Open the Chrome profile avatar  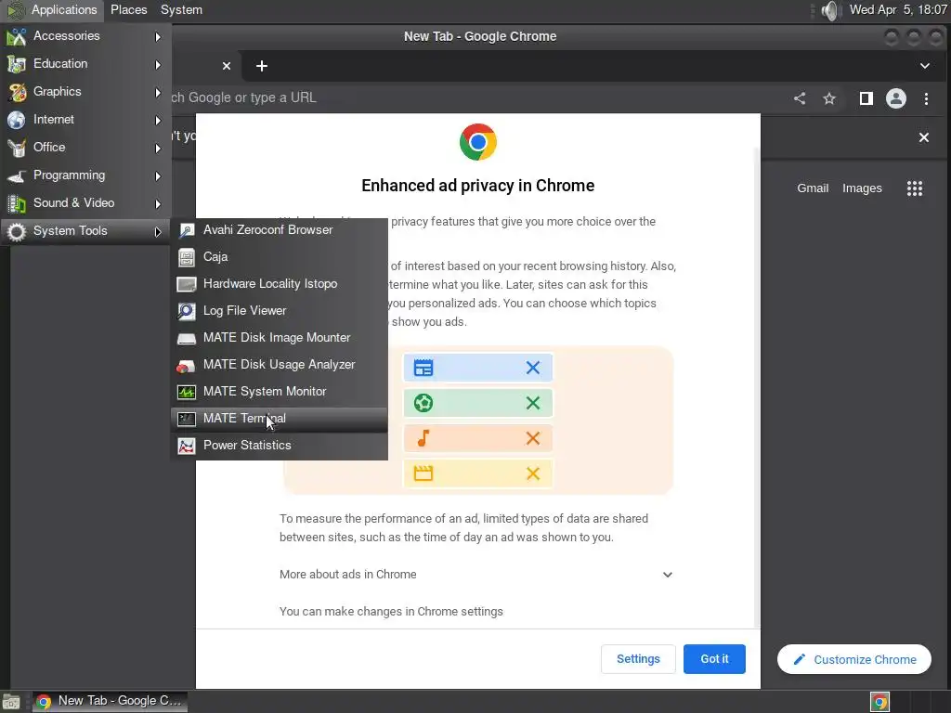coord(896,98)
